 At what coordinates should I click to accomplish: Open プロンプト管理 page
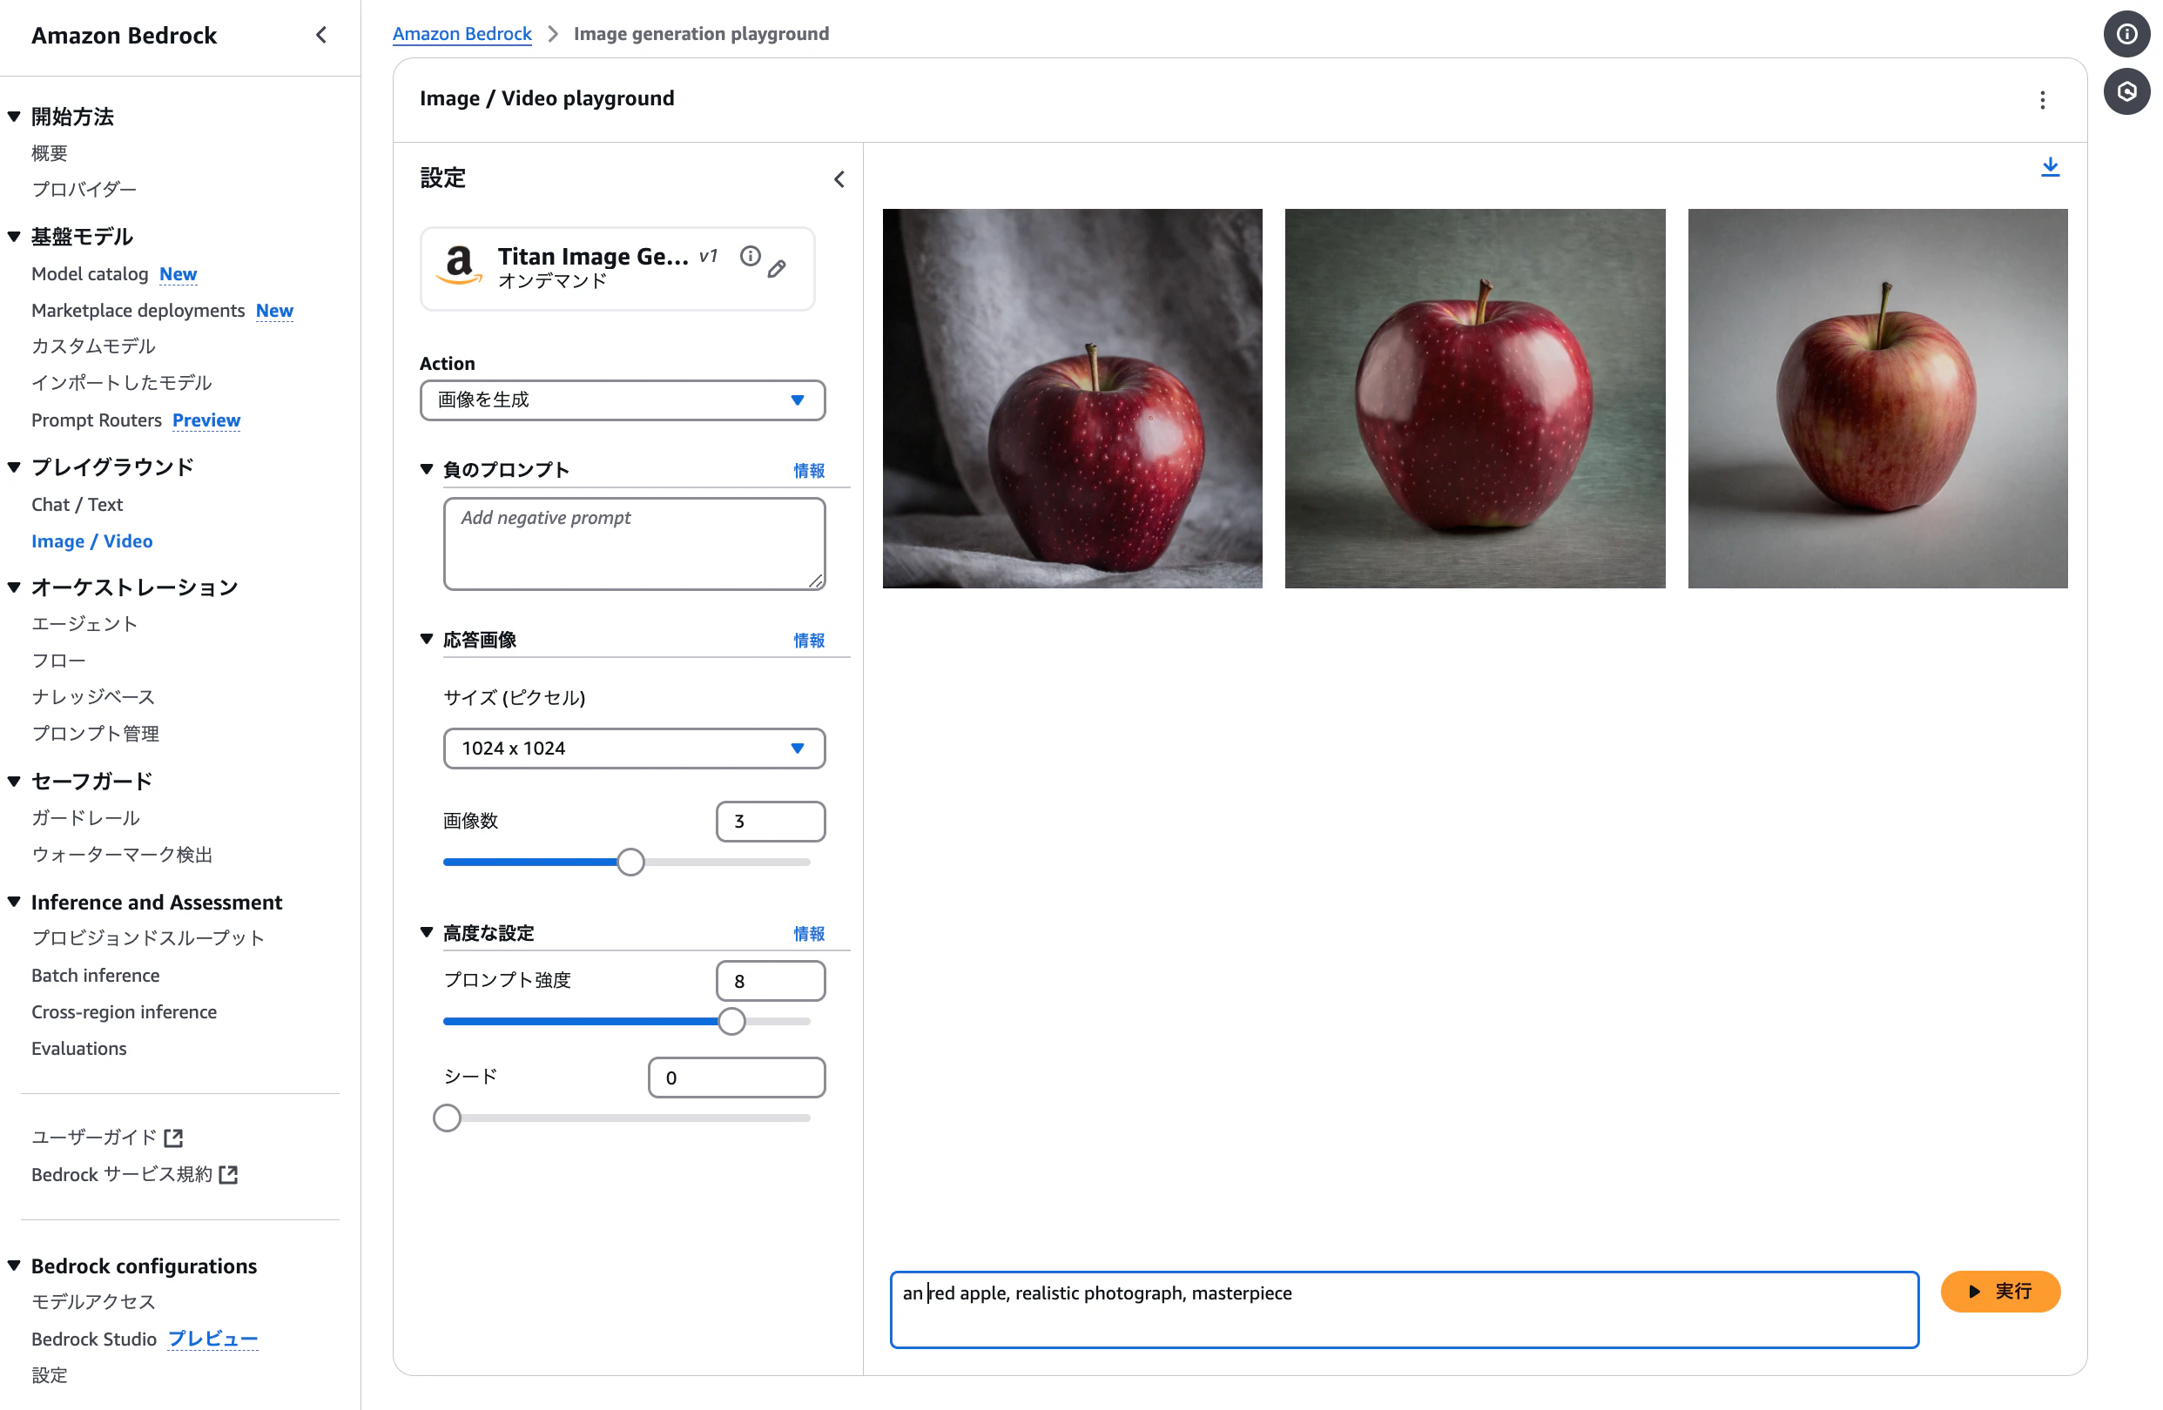tap(95, 733)
